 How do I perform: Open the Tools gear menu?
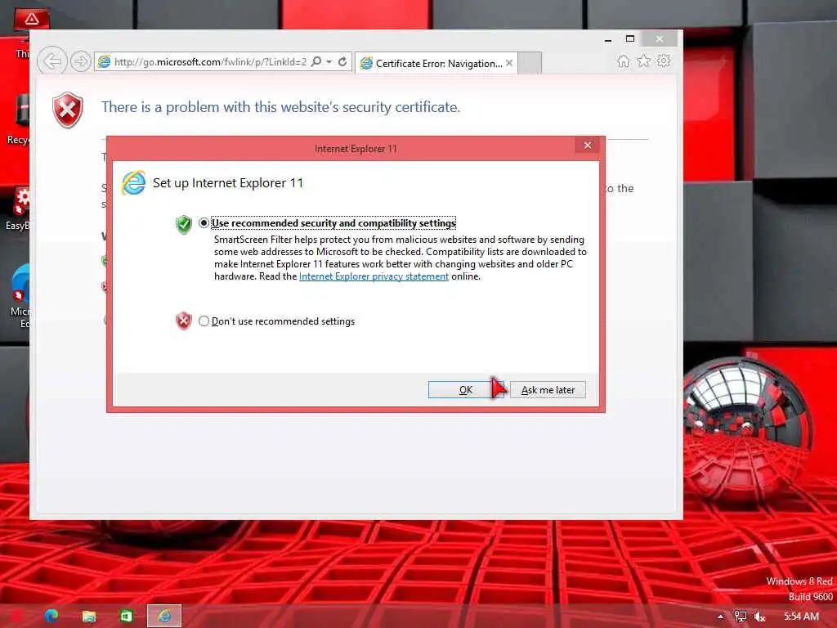pos(664,61)
